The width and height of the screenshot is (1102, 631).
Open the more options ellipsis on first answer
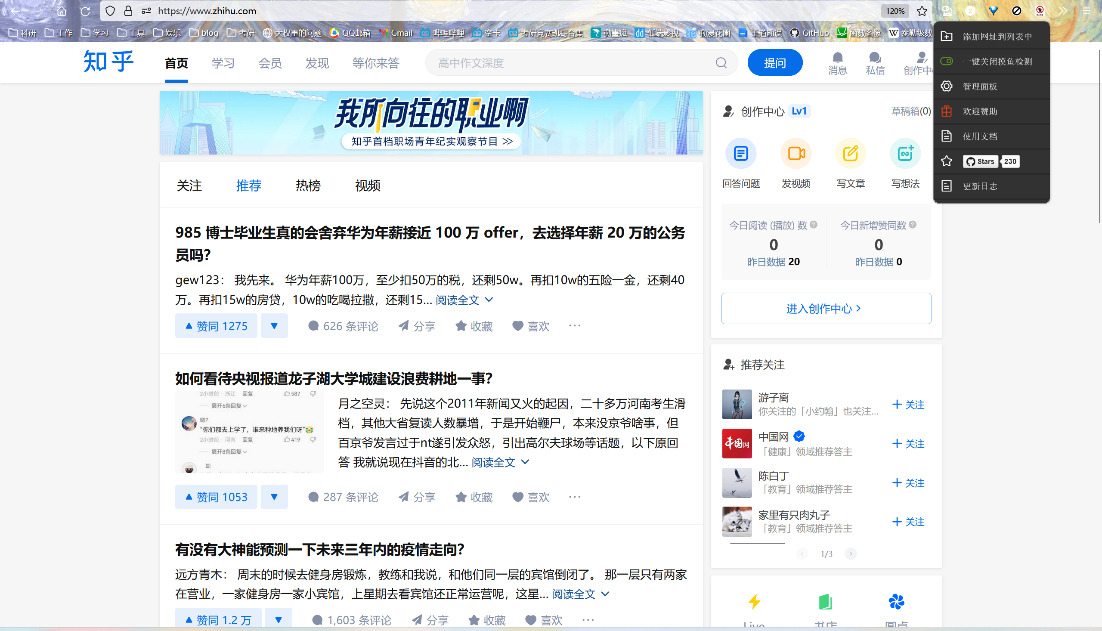click(x=574, y=325)
